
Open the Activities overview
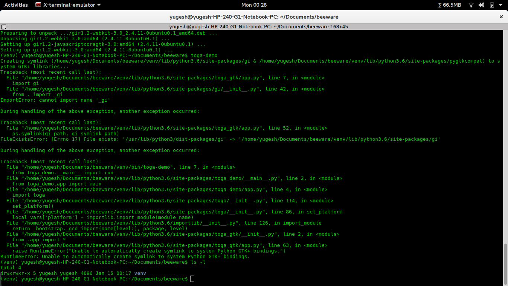16,5
